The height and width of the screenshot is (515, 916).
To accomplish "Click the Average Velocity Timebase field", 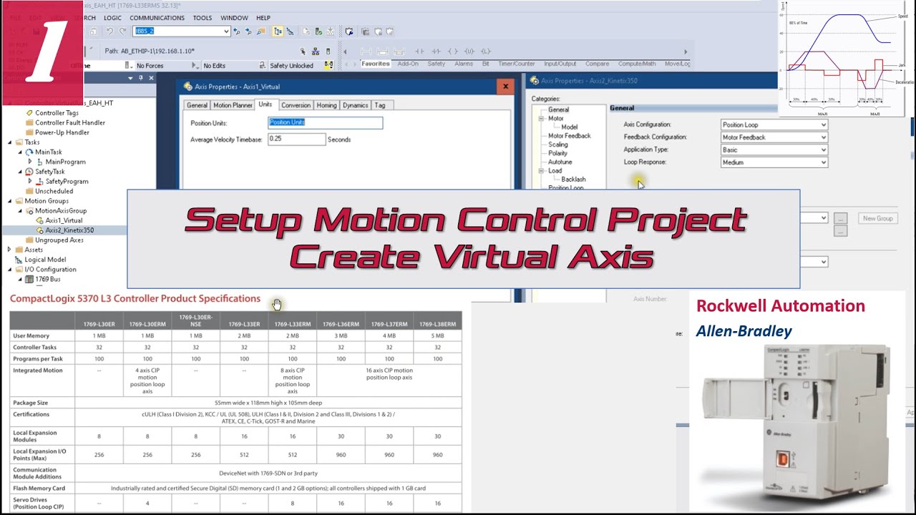I will coord(296,139).
